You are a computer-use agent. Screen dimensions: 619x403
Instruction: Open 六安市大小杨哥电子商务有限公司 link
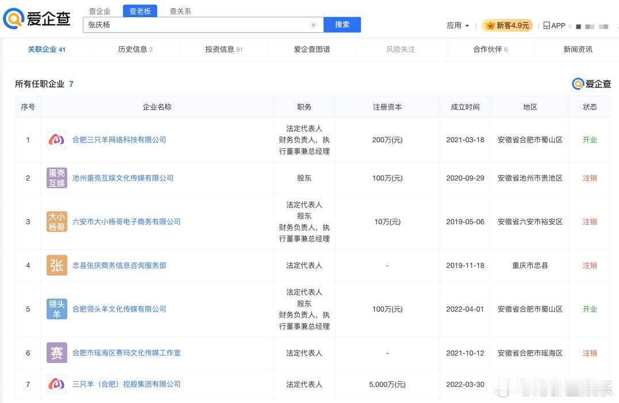(126, 222)
